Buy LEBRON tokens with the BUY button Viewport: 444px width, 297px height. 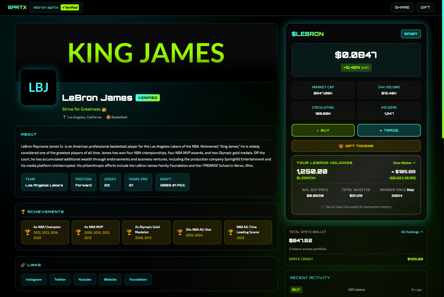click(323, 130)
